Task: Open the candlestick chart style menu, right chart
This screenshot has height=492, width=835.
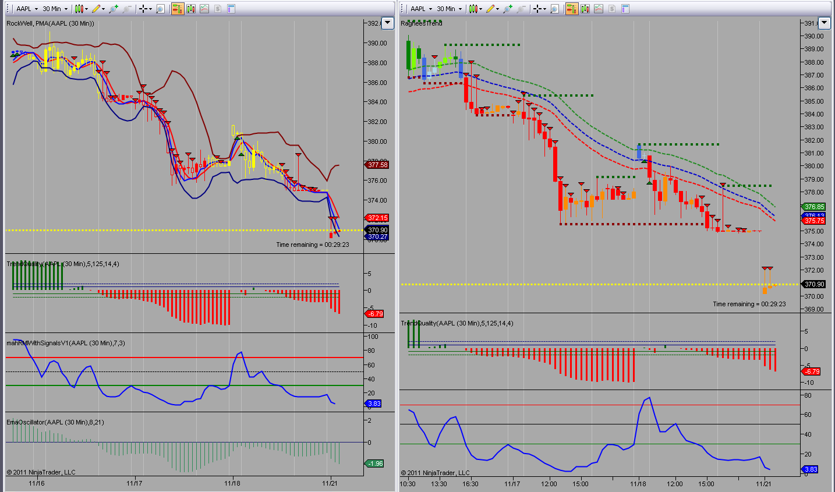Action: click(x=476, y=9)
